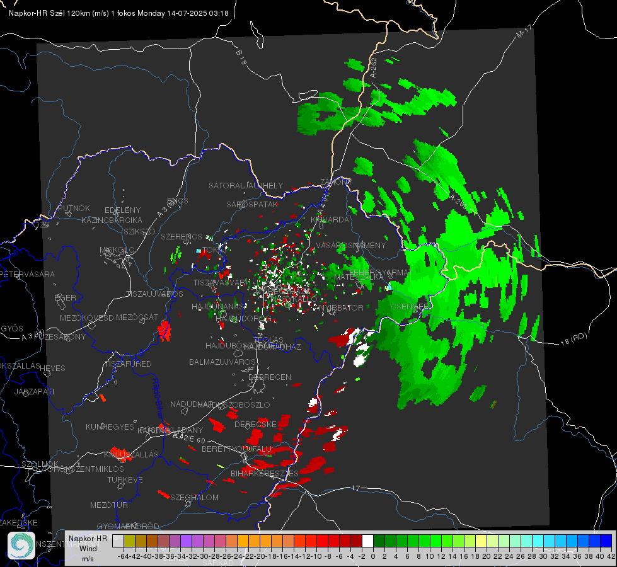Select the EGER town label
Viewport: 617px width, 567px height.
tap(66, 298)
